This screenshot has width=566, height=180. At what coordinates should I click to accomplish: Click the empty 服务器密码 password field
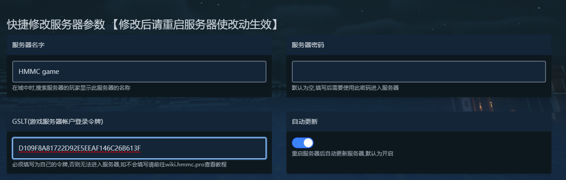[x=419, y=72]
